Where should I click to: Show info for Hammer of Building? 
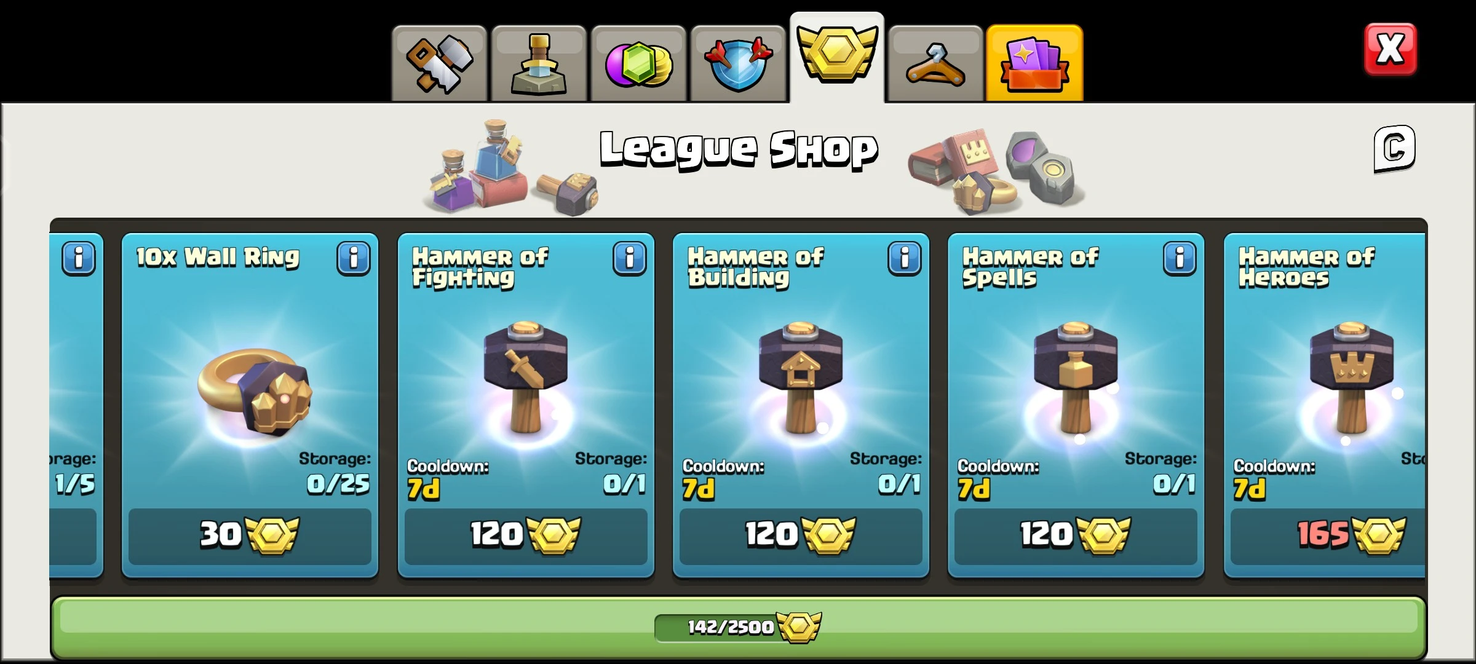click(x=904, y=258)
